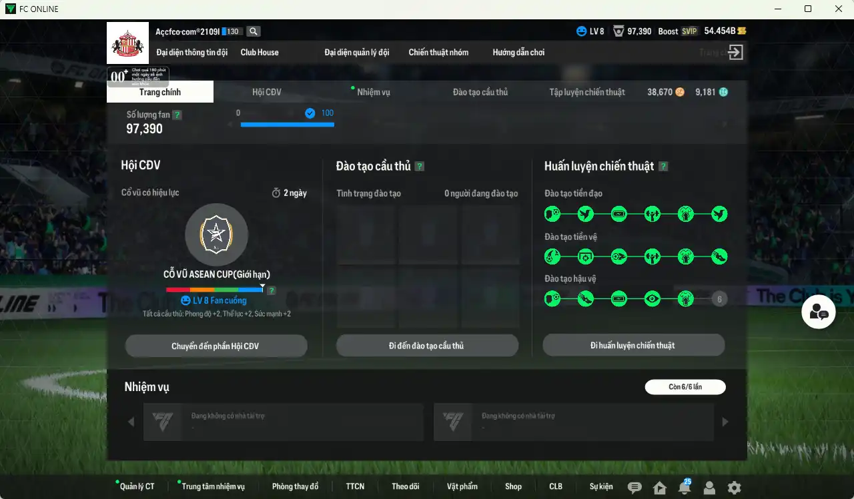Viewport: 854px width, 499px height.
Task: Switch to the Hội CĐV tab
Action: pyautogui.click(x=267, y=92)
